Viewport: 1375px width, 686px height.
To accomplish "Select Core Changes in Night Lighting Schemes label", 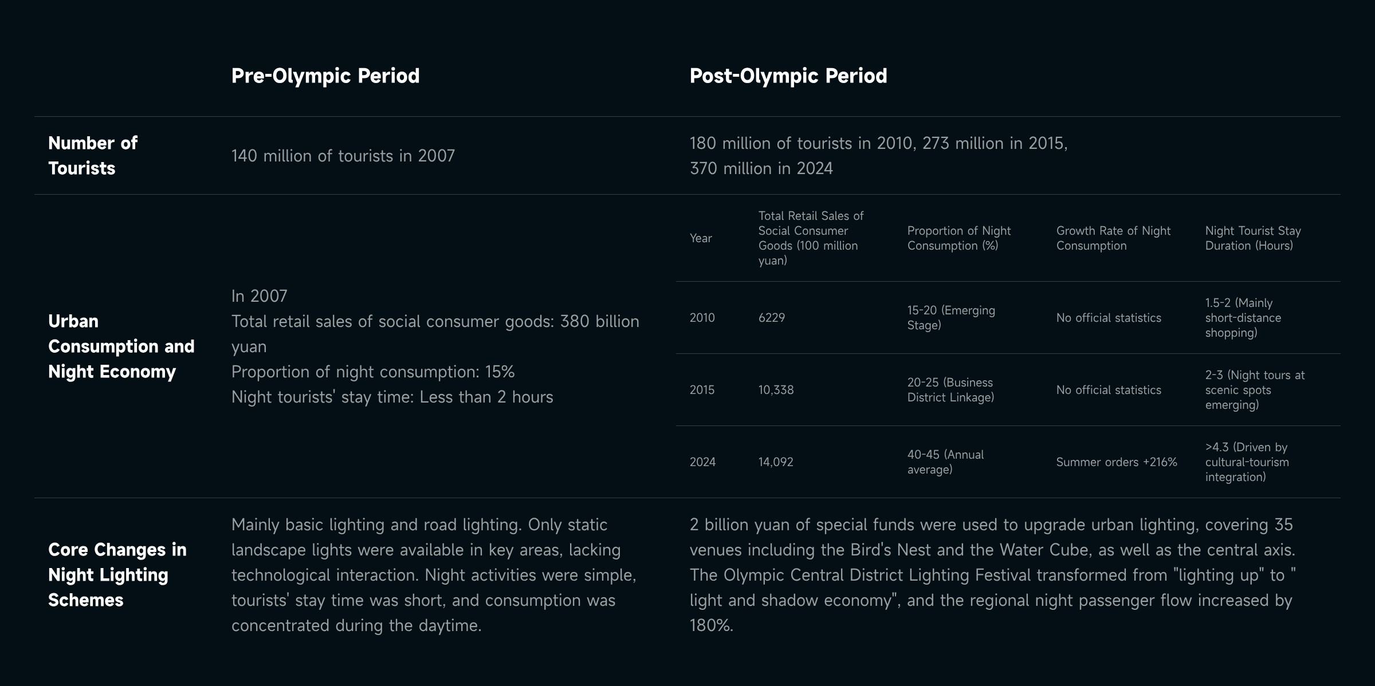I will coord(117,574).
